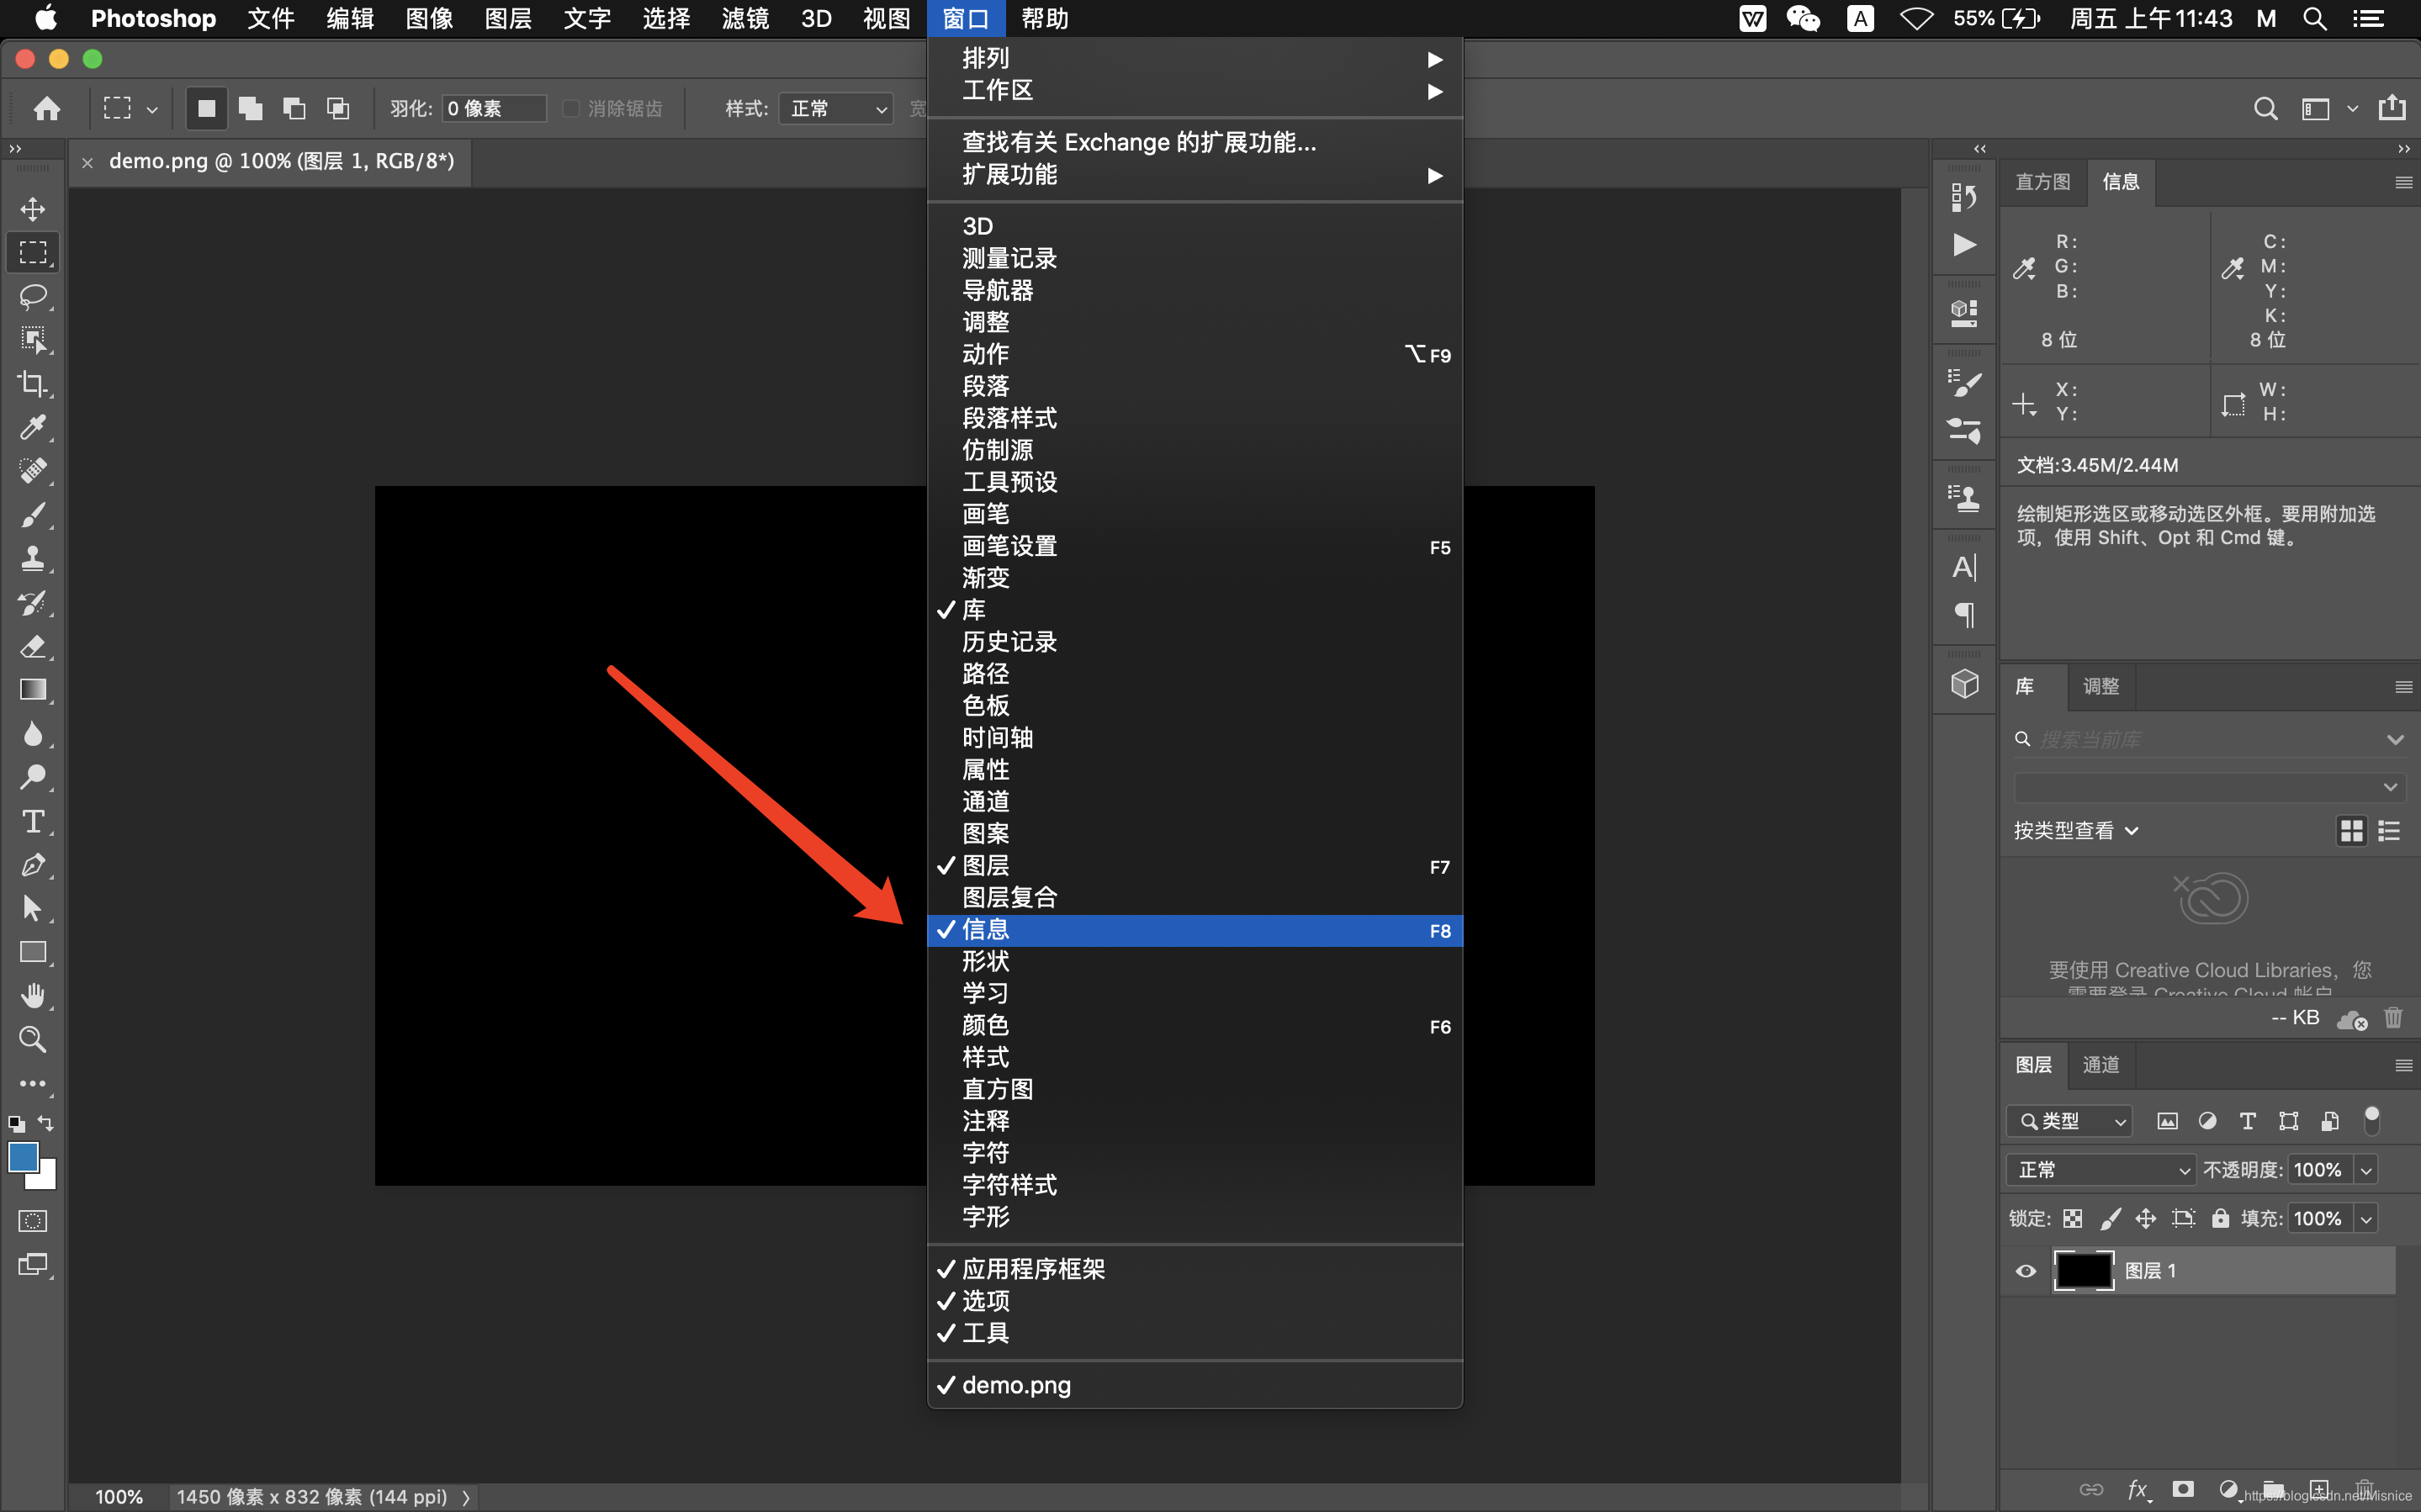Expand the 按类型查看 dropdown

pyautogui.click(x=2076, y=831)
